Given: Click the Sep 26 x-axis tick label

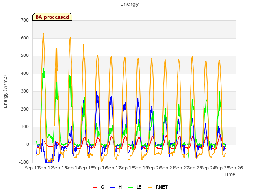Looking at the screenshot, I should (236, 168).
